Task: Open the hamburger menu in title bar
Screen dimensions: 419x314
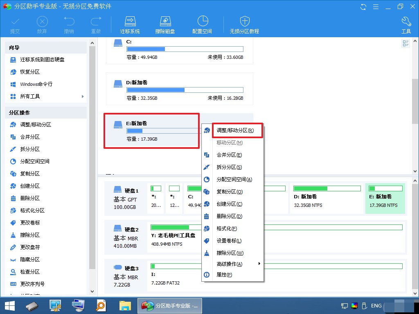Action: [x=376, y=7]
